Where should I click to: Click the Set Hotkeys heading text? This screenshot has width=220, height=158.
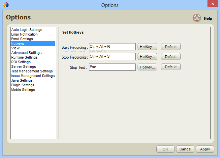click(73, 32)
